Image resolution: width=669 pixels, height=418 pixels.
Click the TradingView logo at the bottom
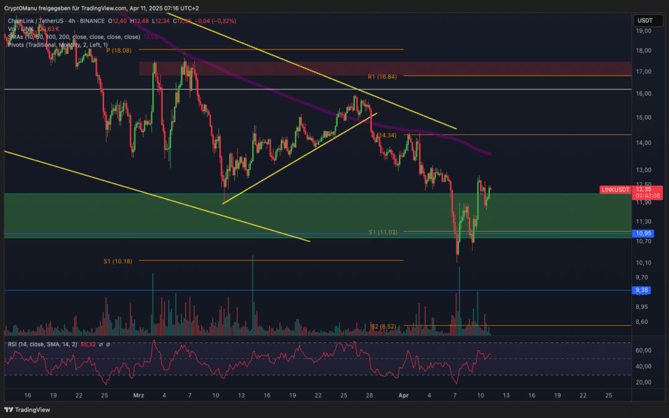point(27,410)
